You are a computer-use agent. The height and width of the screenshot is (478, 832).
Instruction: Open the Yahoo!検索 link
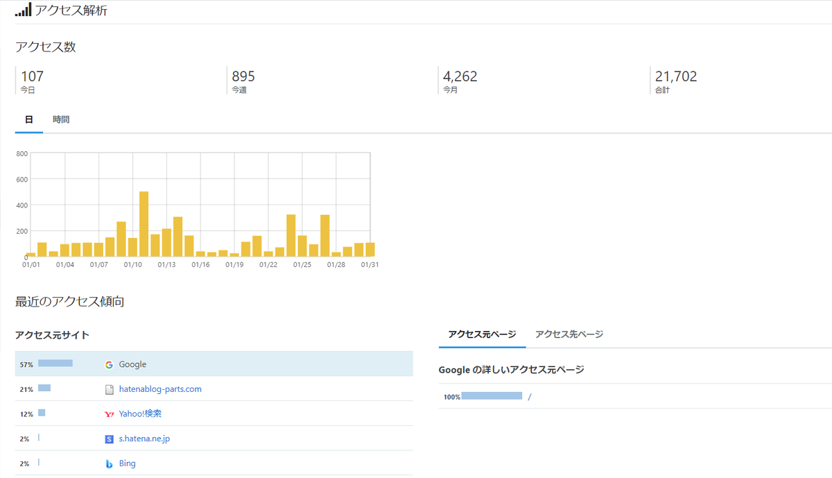pos(141,414)
